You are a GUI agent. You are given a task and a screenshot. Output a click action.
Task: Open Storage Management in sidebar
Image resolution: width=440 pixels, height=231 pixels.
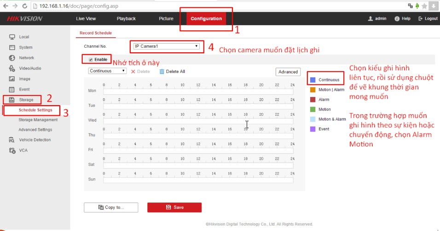(x=38, y=120)
